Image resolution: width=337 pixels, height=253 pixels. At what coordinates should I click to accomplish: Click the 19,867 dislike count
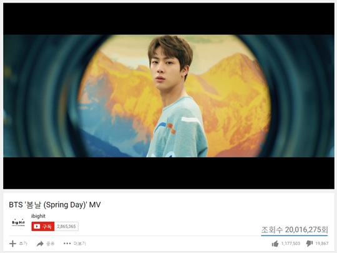coord(322,244)
